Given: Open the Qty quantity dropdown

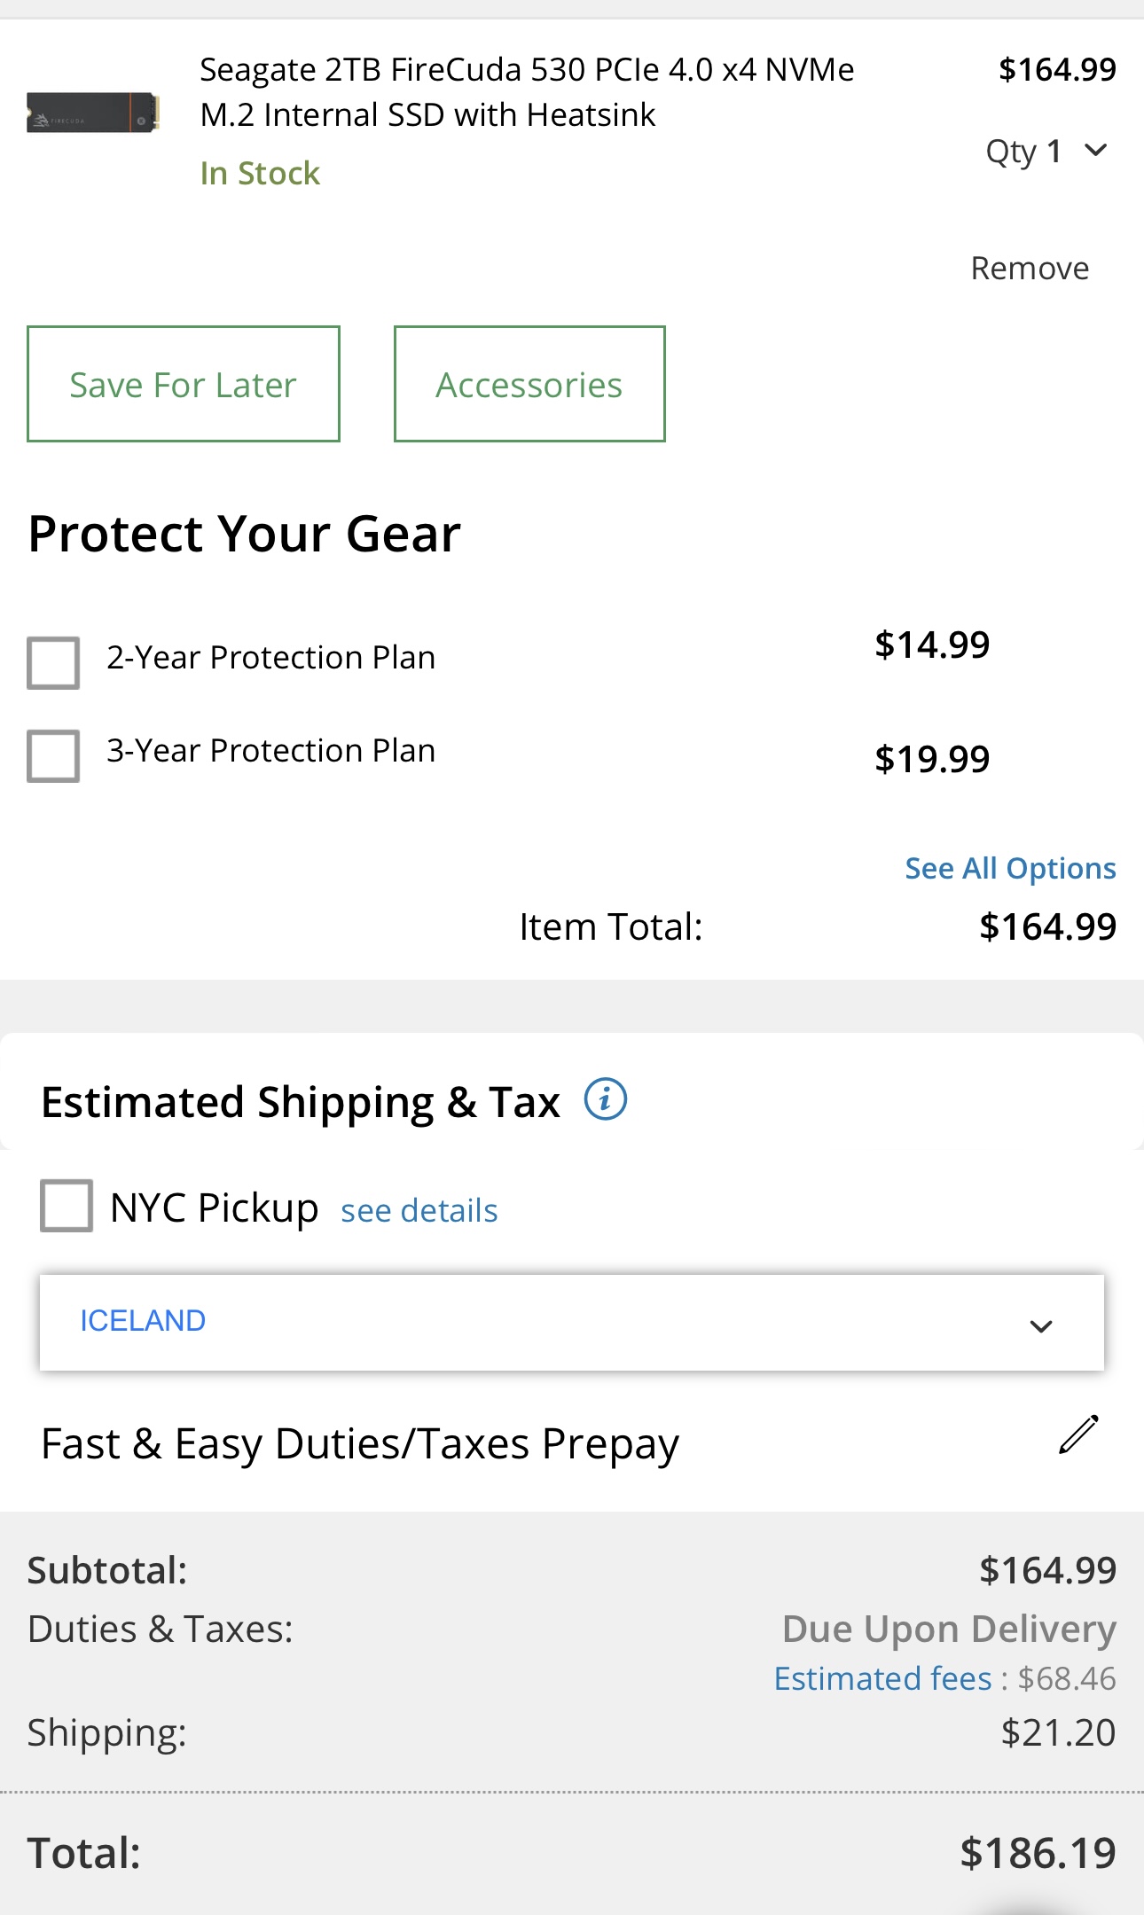Looking at the screenshot, I should click(1046, 152).
